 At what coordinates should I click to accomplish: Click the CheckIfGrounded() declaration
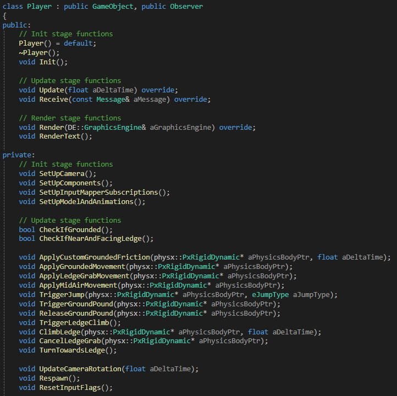point(65,230)
